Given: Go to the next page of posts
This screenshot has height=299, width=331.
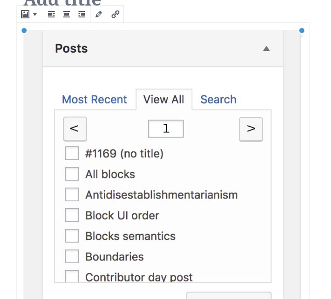Looking at the screenshot, I should pyautogui.click(x=251, y=129).
